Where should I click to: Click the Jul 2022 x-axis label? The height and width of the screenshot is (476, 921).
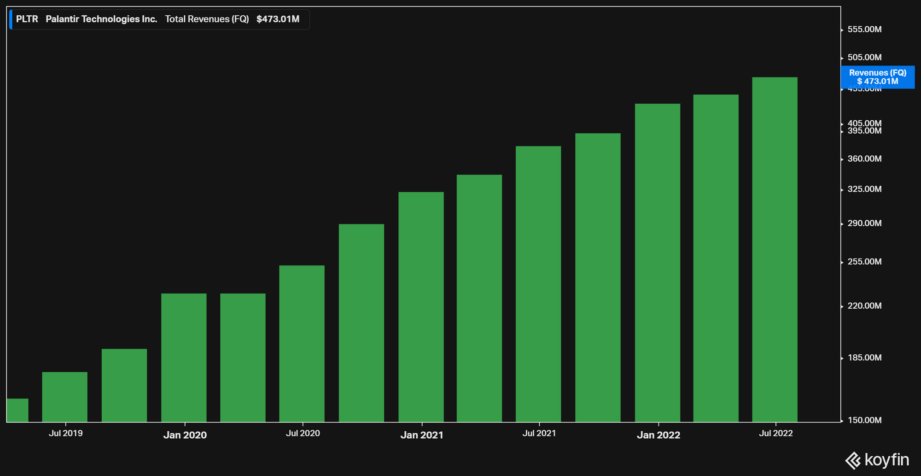(776, 433)
